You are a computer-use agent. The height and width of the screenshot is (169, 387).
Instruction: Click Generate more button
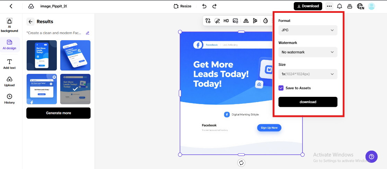click(59, 113)
